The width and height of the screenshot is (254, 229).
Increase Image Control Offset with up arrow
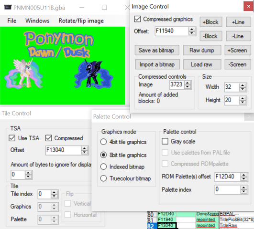pos(192,29)
